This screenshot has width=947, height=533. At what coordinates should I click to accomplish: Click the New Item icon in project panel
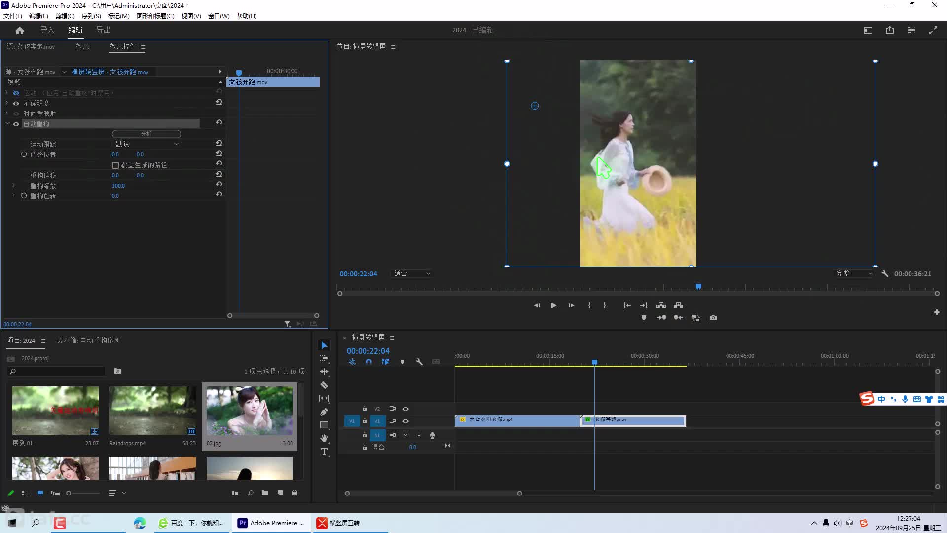[x=280, y=493]
